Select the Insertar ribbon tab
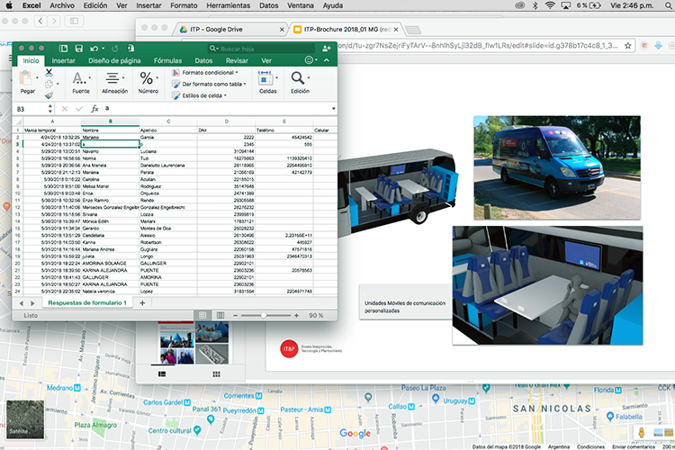 (x=63, y=60)
